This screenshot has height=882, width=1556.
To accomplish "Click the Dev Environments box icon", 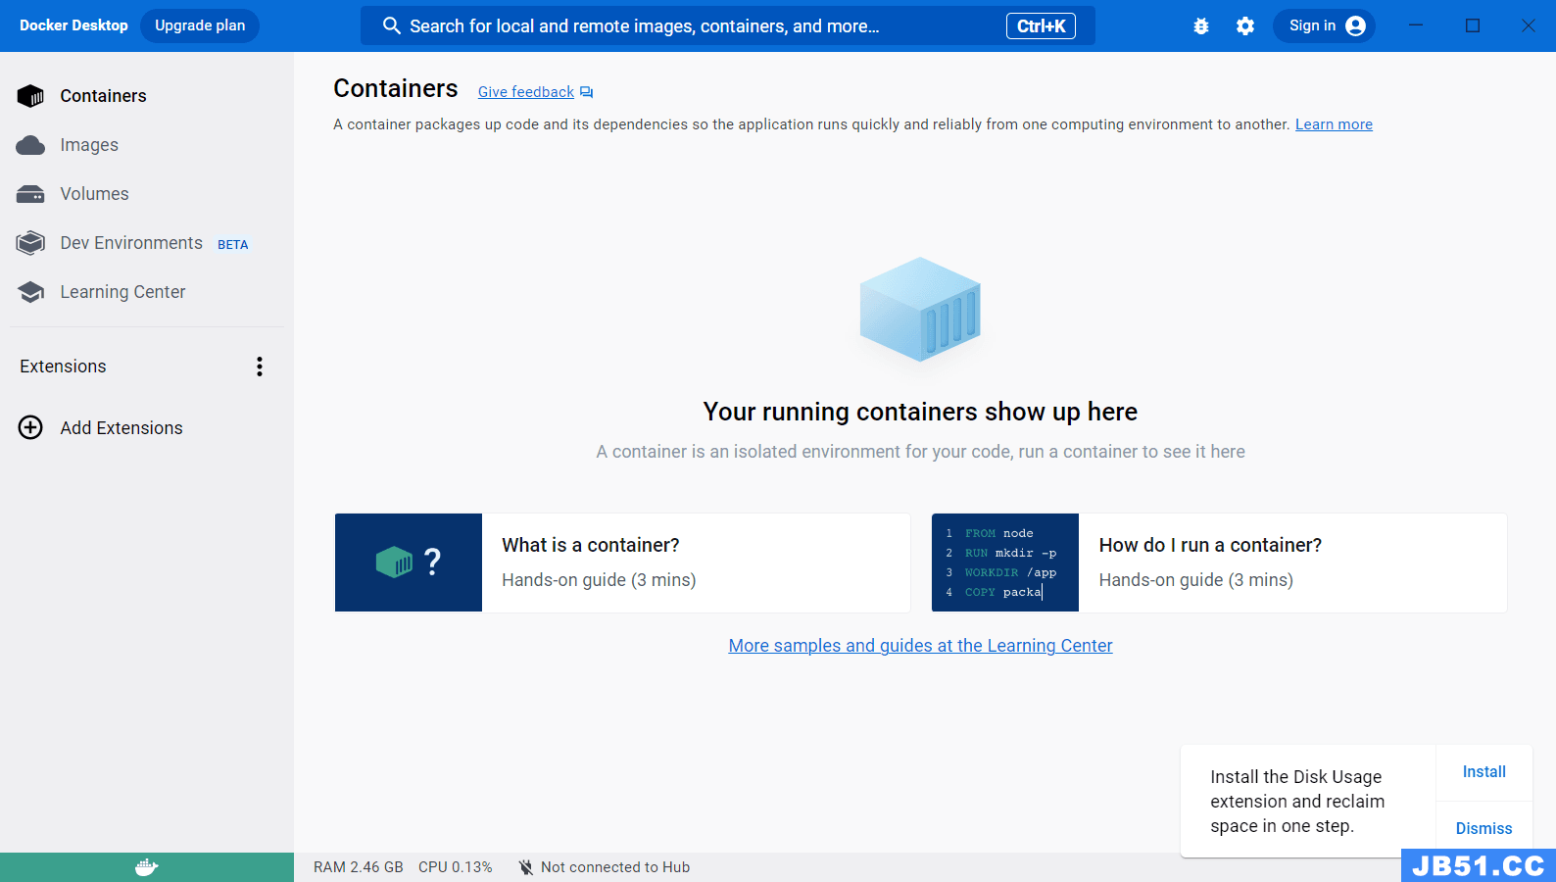I will 30,242.
